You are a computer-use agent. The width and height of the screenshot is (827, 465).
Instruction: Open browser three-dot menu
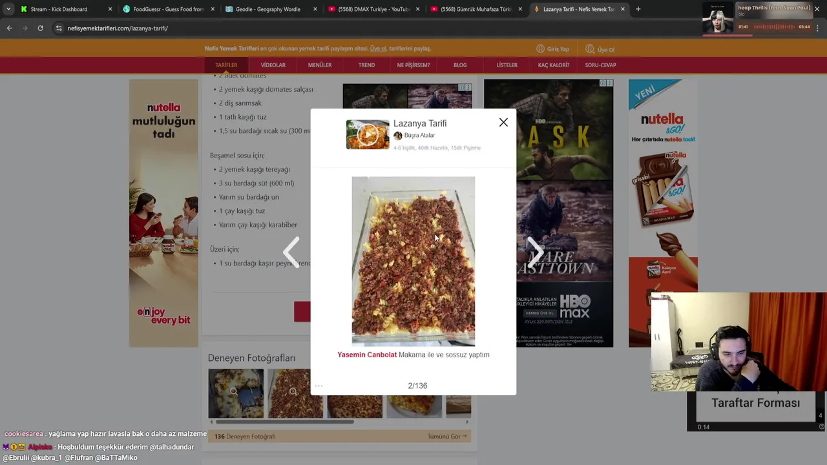[817, 28]
